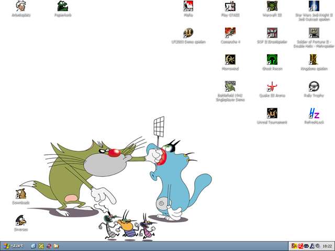Select the Quake III Arena shortcut
The height and width of the screenshot is (251, 335).
tap(272, 86)
